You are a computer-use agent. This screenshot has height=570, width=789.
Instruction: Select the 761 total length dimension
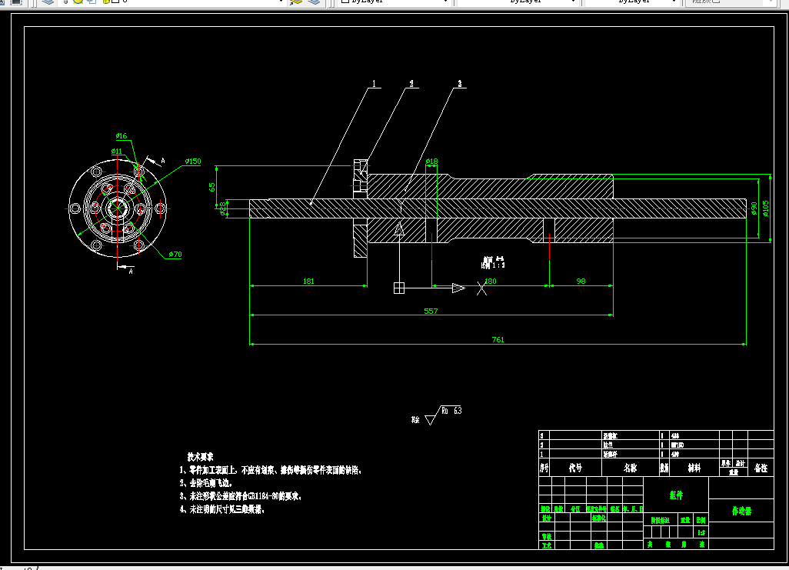(498, 339)
